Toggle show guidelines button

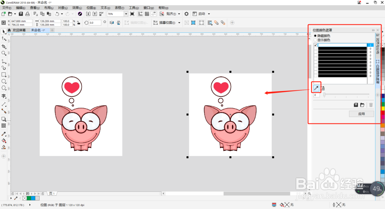click(154, 14)
